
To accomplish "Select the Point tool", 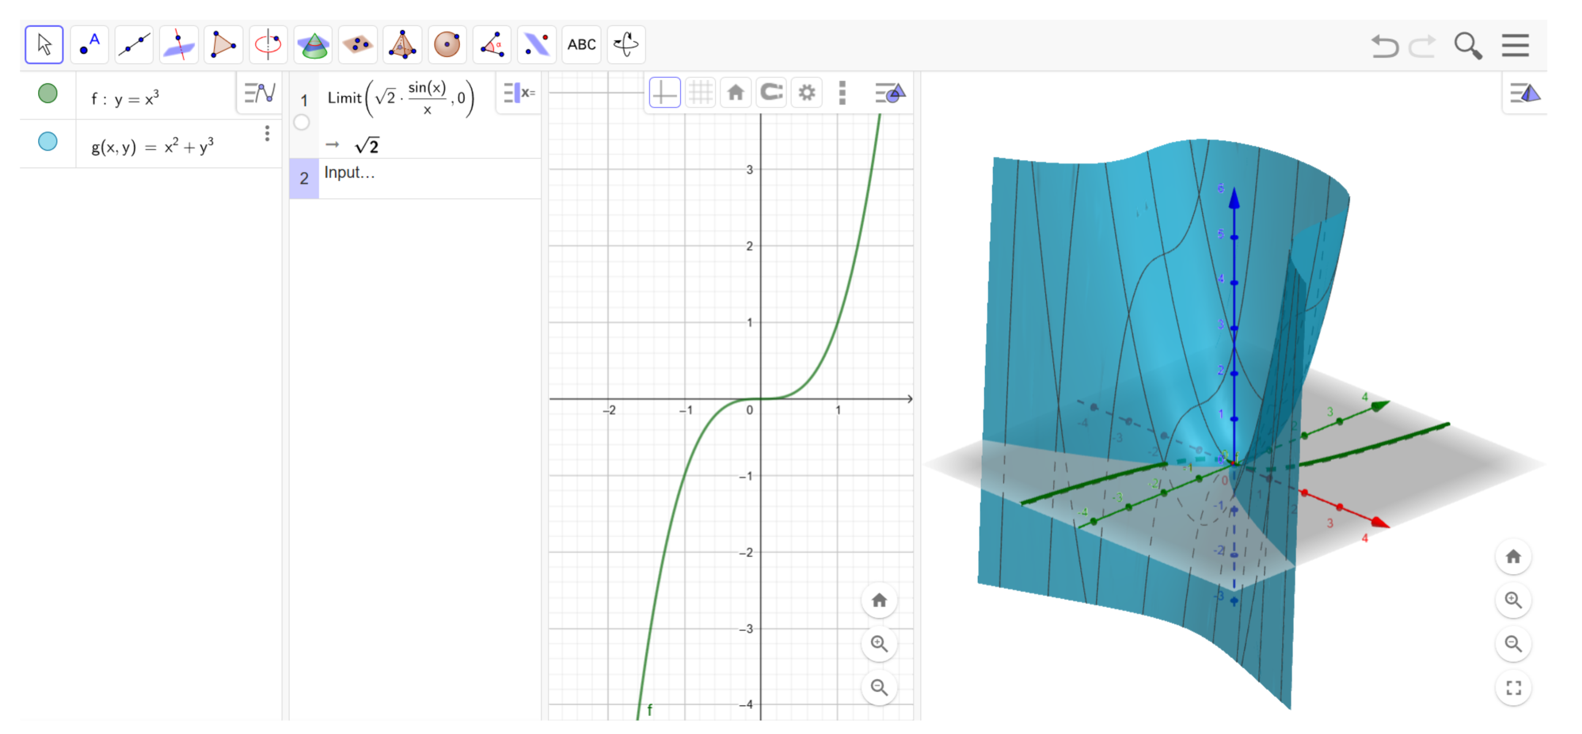I will click(89, 44).
